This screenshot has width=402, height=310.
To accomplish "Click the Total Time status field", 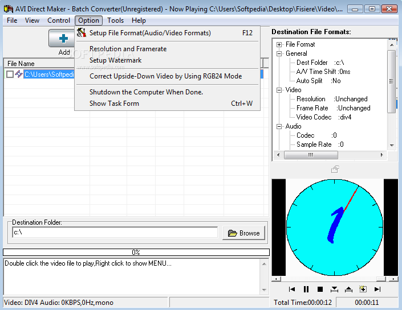I will pos(303,303).
